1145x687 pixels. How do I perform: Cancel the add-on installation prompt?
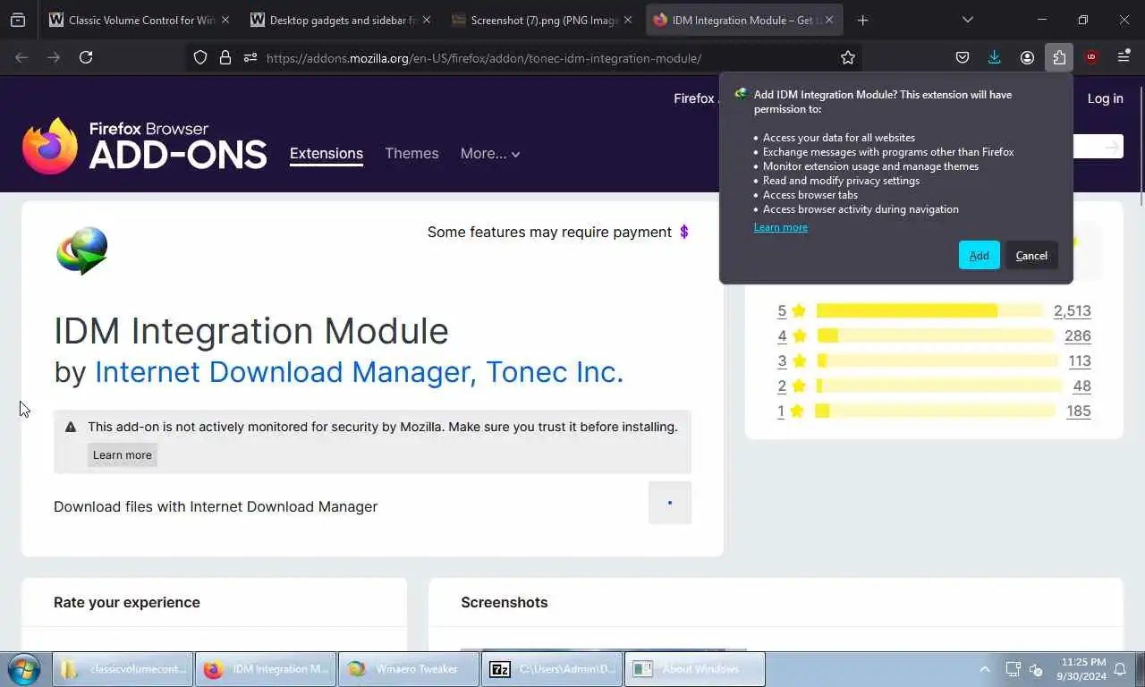point(1031,255)
